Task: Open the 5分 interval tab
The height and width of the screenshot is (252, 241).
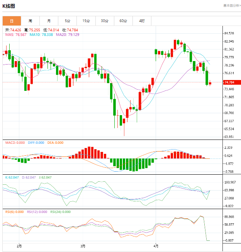Action: pos(68,21)
